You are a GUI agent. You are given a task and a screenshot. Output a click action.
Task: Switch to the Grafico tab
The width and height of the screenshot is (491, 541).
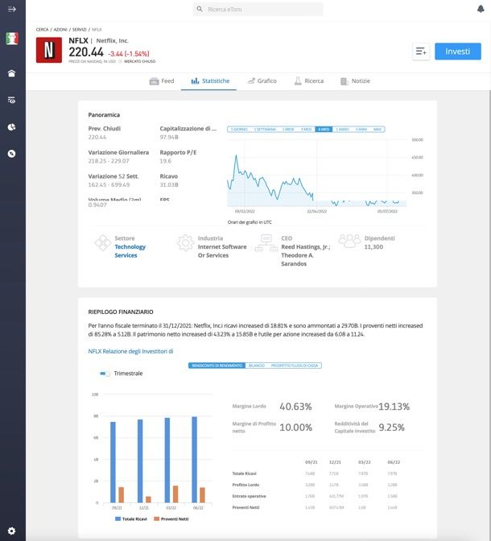(x=262, y=81)
